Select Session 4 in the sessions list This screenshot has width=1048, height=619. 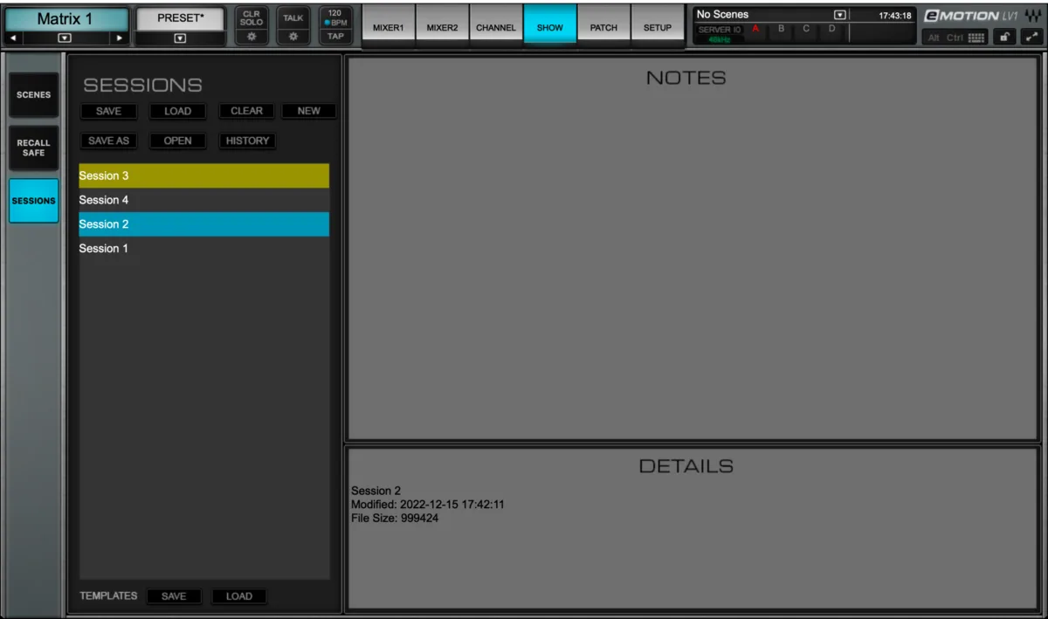click(x=204, y=200)
